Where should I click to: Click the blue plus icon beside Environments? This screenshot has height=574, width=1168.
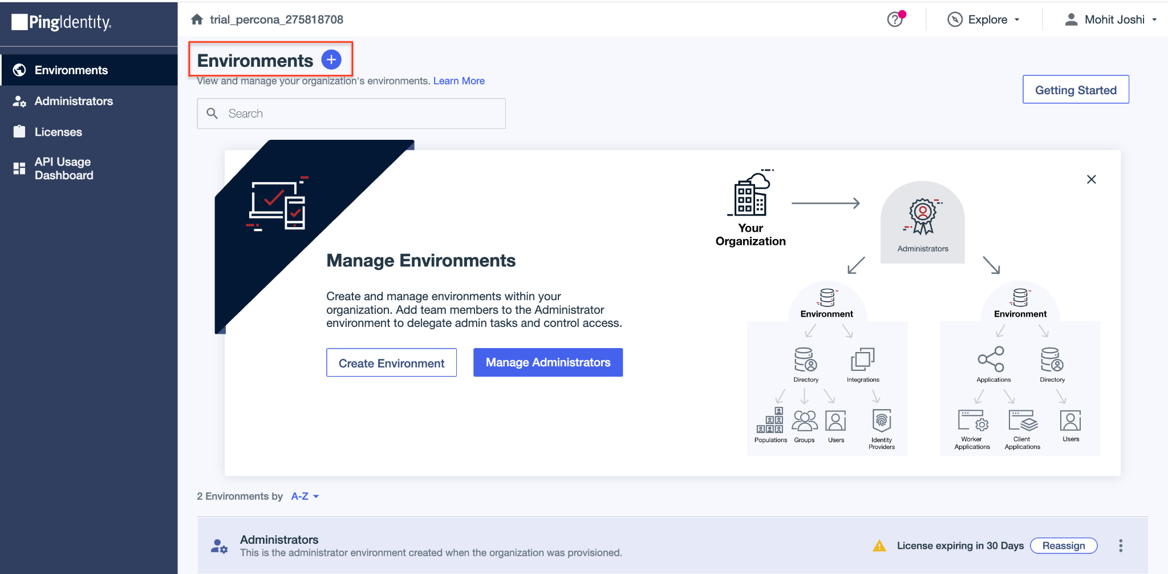(x=331, y=60)
